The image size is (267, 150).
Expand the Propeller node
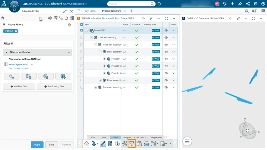coord(105,59)
